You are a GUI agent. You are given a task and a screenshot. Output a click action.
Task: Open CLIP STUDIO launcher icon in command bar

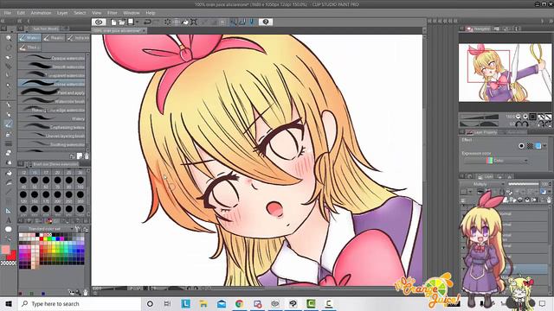click(99, 22)
